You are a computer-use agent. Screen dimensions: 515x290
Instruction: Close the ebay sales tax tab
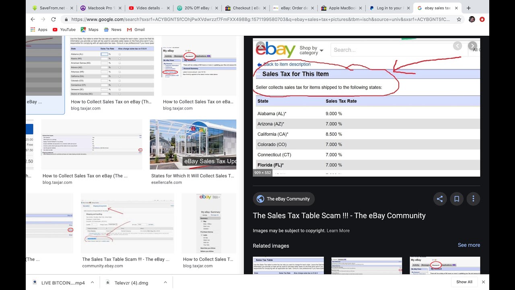point(456,8)
